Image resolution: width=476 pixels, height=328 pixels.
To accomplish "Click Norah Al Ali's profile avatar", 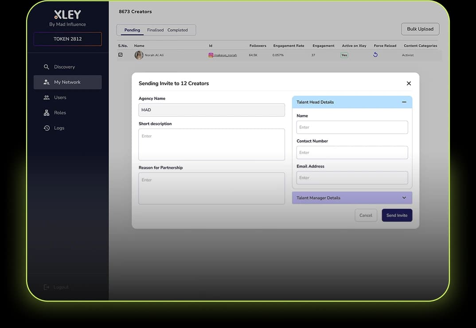I will point(139,55).
